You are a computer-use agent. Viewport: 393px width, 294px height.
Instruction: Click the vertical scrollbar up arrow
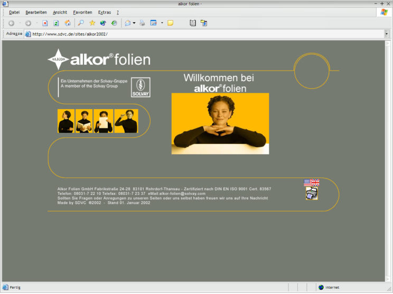point(388,43)
